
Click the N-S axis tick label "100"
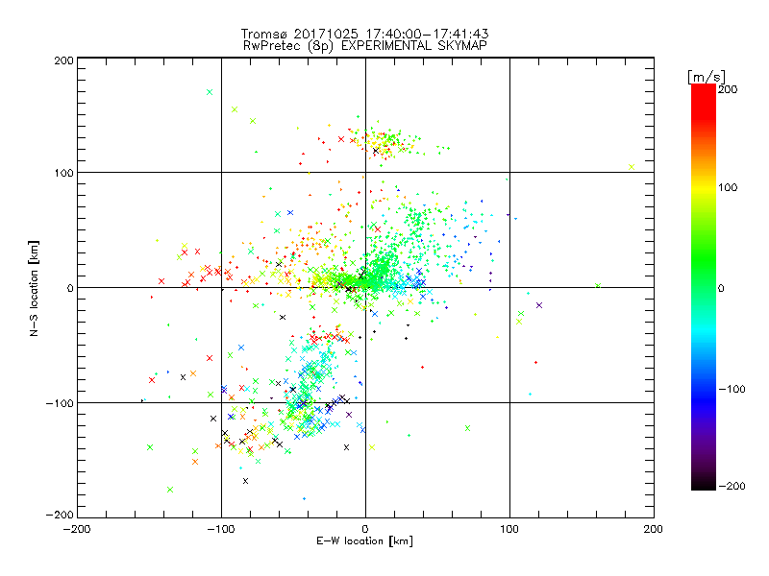(63, 173)
